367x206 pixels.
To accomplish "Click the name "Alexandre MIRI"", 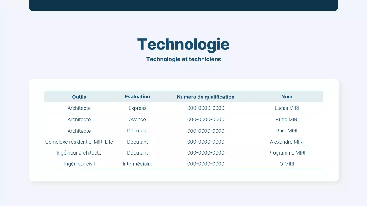I will click(x=287, y=142).
